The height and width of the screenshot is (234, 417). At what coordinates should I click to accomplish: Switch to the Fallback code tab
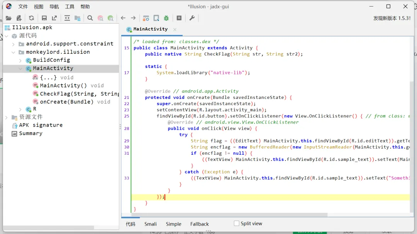(199, 224)
